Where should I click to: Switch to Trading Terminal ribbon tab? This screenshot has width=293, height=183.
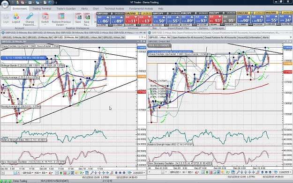42,8
